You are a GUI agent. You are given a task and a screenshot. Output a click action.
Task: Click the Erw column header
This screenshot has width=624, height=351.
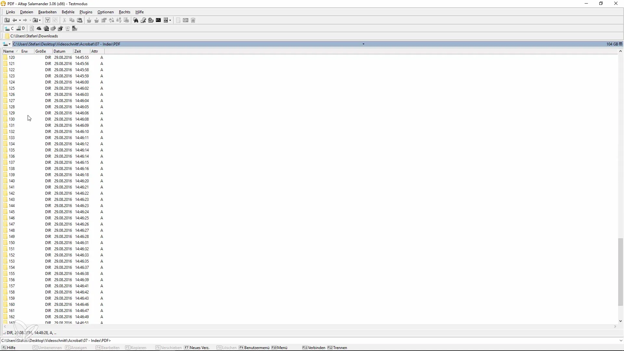click(27, 51)
